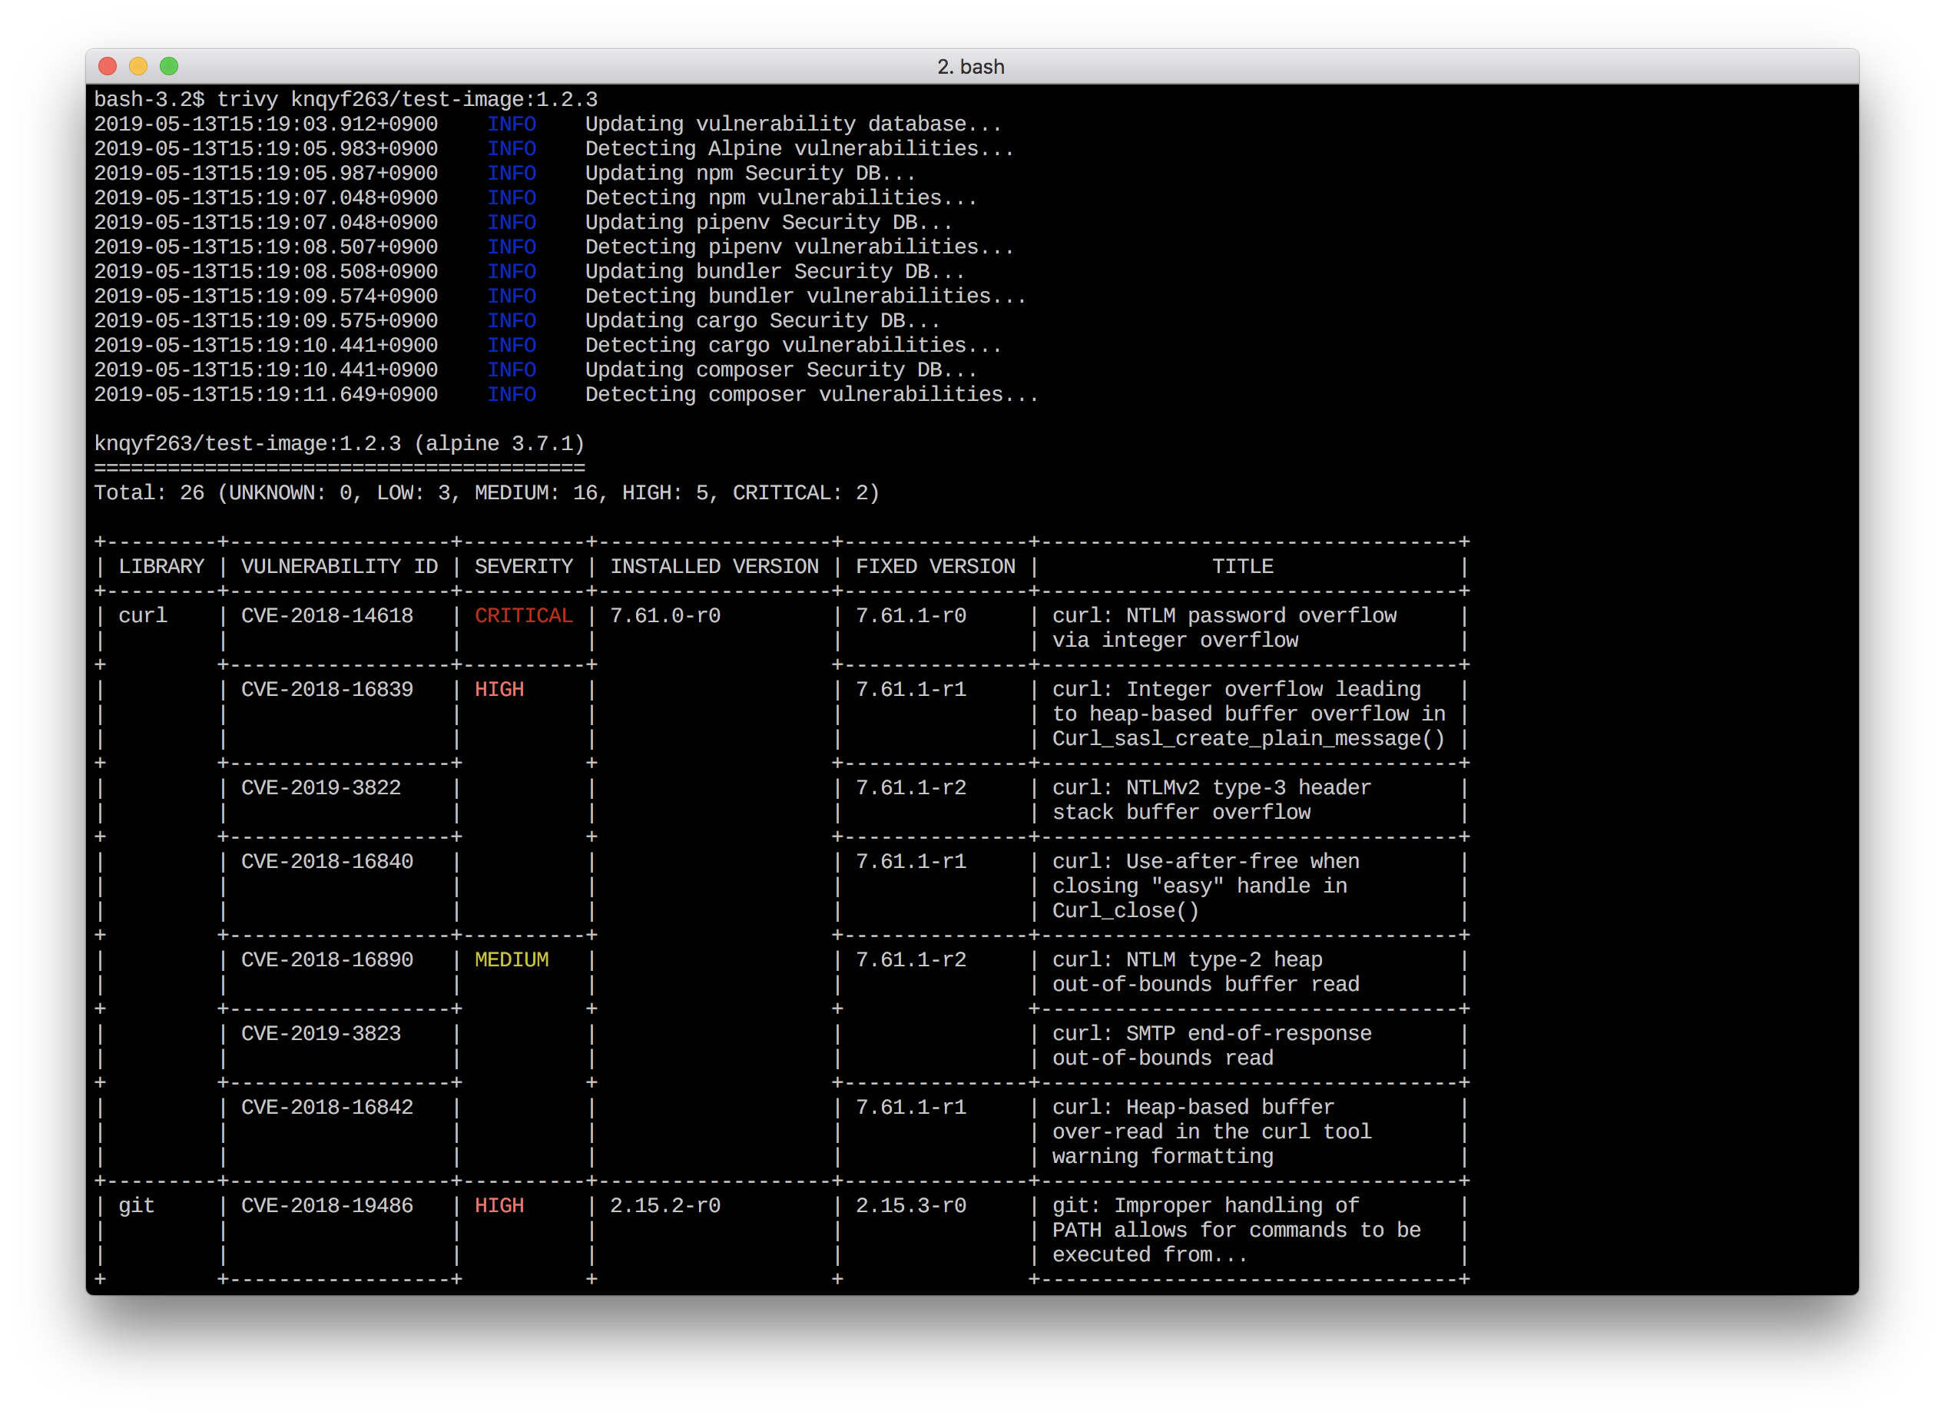The image size is (1945, 1418).
Task: Click image name heading with alpine 3.7.1
Action: 339,444
